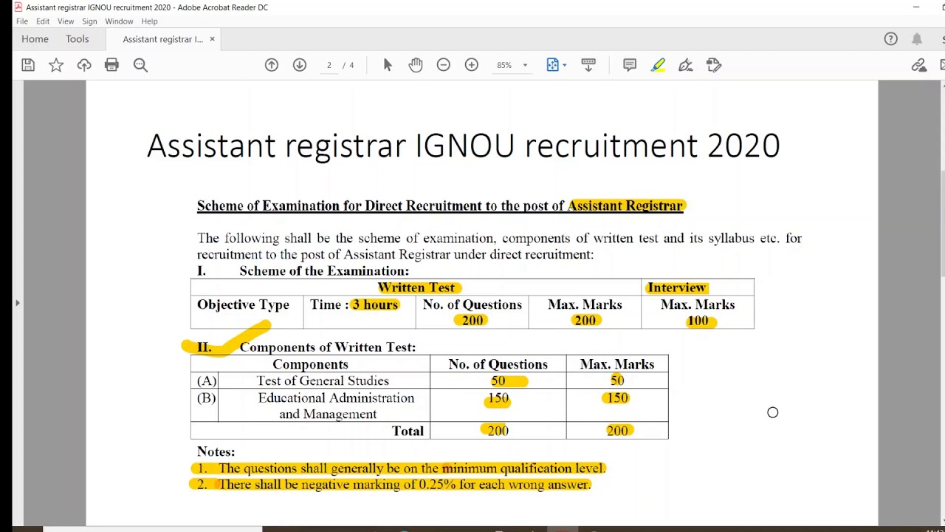Add a comment with the sticky note icon
This screenshot has height=532, width=945.
[x=630, y=65]
